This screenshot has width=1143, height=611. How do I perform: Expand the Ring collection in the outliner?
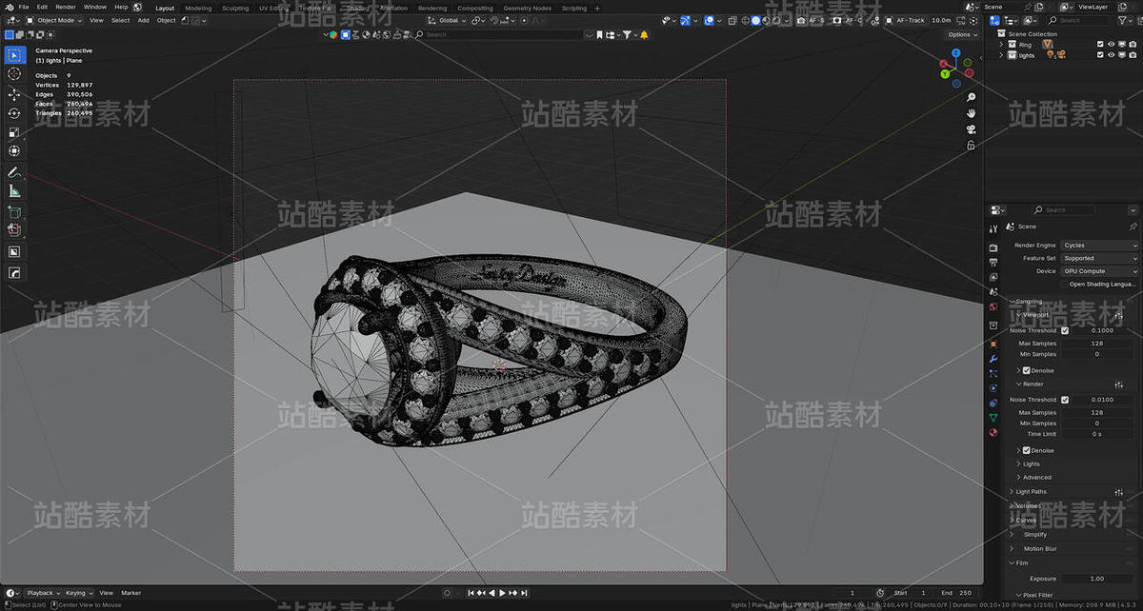[x=1002, y=44]
